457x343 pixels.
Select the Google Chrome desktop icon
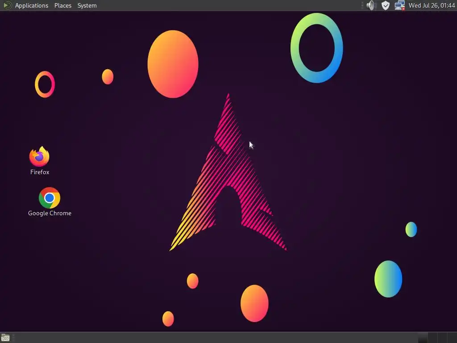point(50,198)
